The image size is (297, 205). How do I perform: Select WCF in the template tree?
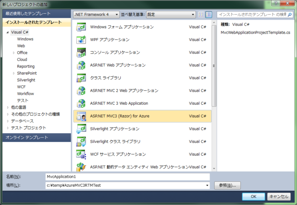point(21,87)
